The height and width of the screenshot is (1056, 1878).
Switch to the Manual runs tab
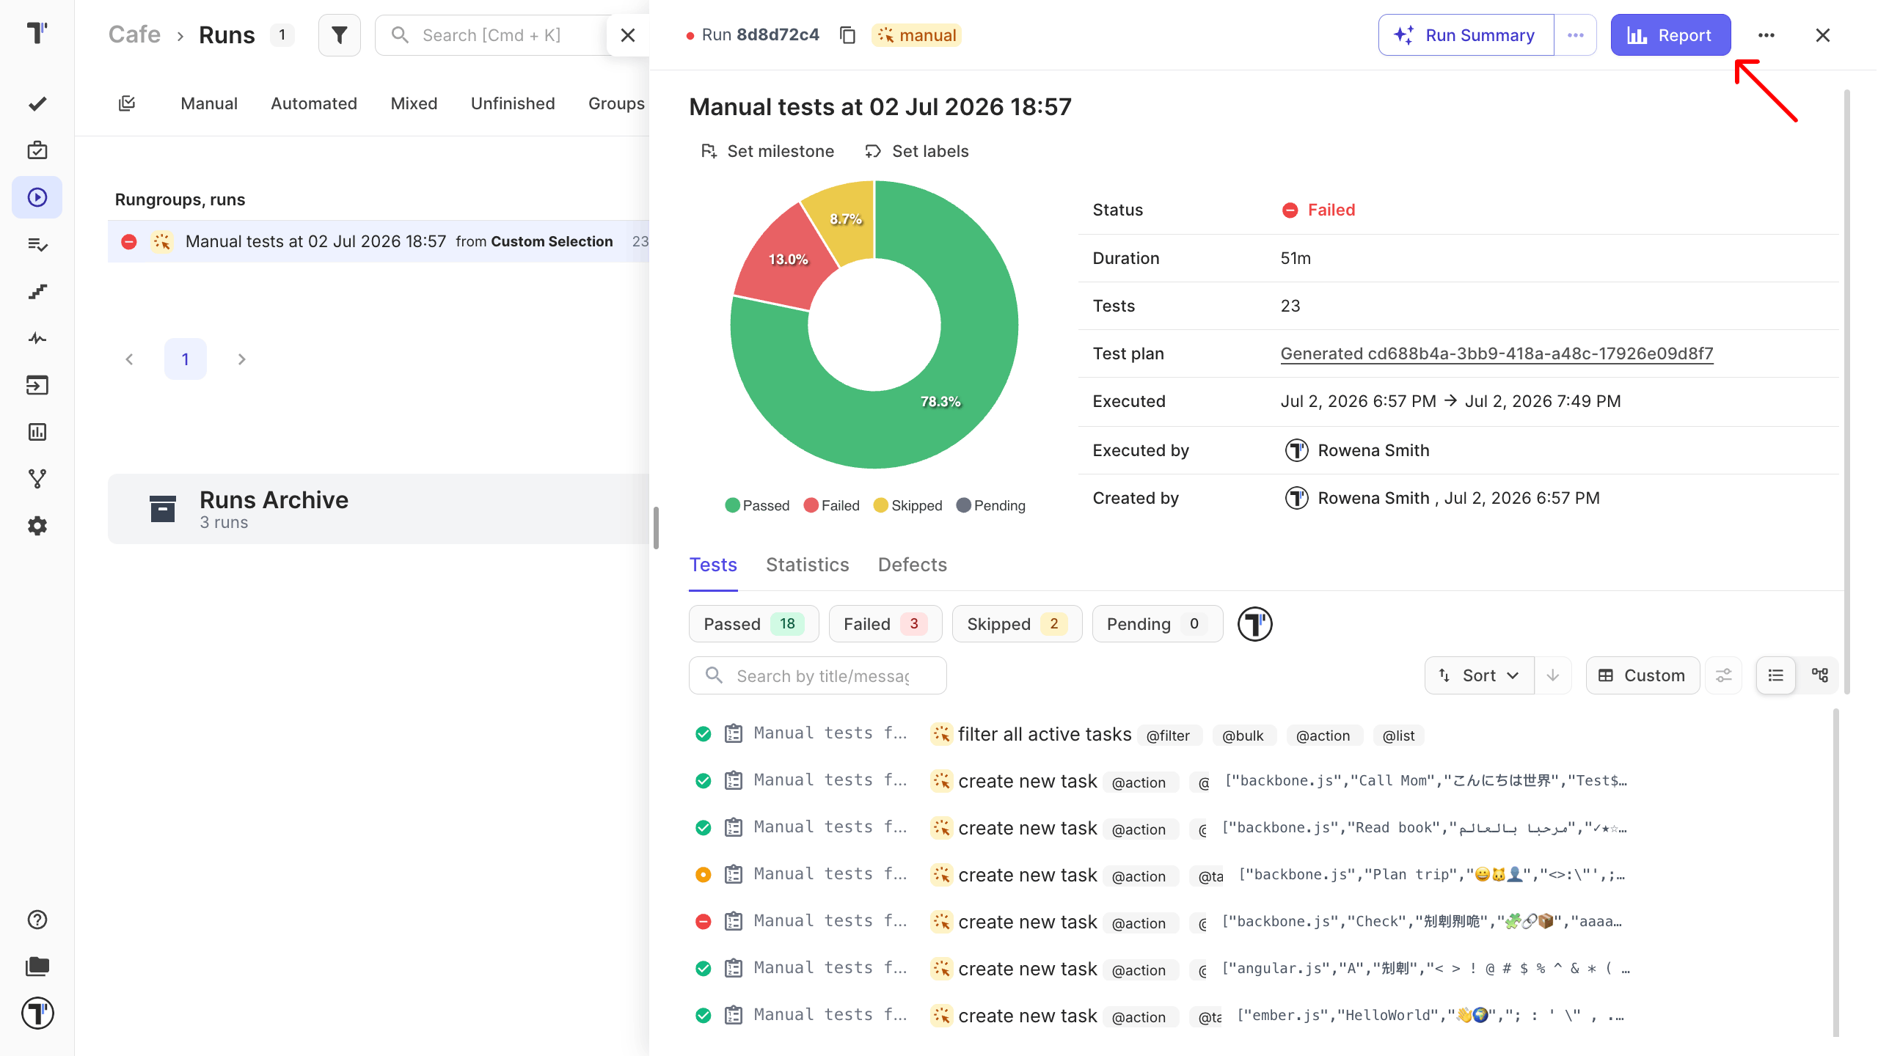(209, 103)
